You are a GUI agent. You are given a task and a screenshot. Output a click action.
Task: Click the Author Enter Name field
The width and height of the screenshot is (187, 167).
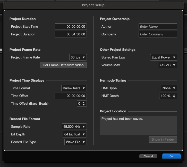(158, 26)
